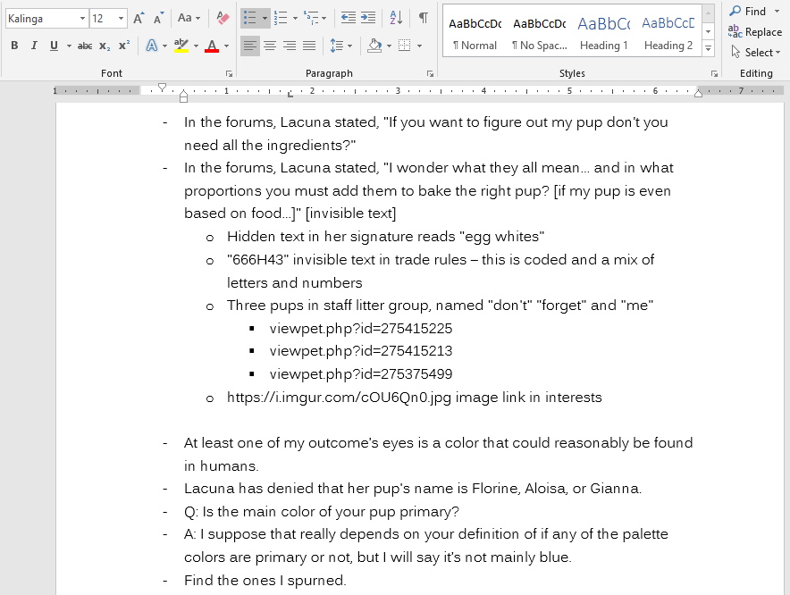Apply Text Effects and Typography
The image size is (790, 595).
click(x=151, y=46)
